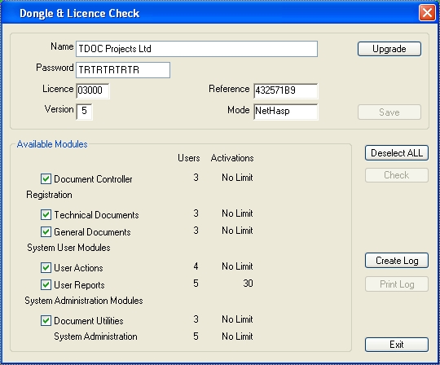The width and height of the screenshot is (440, 365).
Task: Click the Deselect ALL button
Action: (x=397, y=153)
